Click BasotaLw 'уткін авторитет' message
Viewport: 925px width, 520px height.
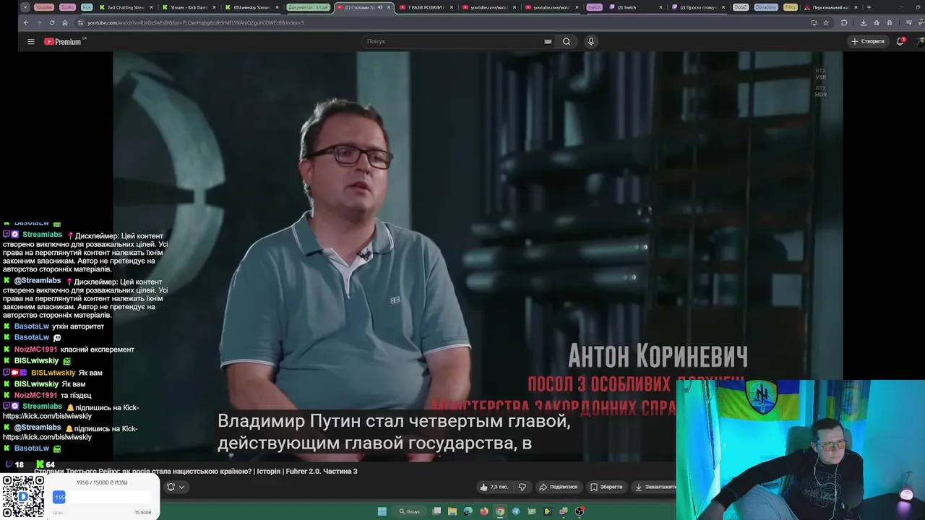pyautogui.click(x=78, y=326)
